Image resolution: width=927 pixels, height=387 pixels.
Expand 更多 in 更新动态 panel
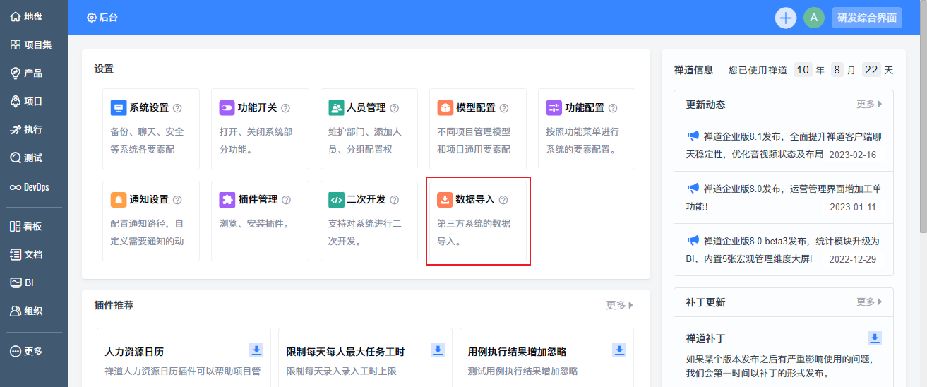point(870,105)
